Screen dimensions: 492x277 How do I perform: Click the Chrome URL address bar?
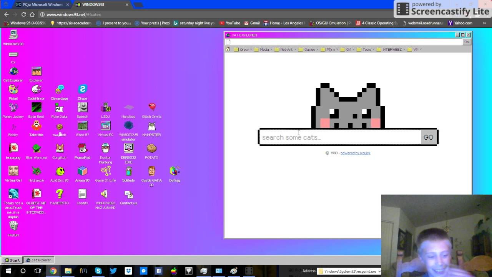(215, 14)
